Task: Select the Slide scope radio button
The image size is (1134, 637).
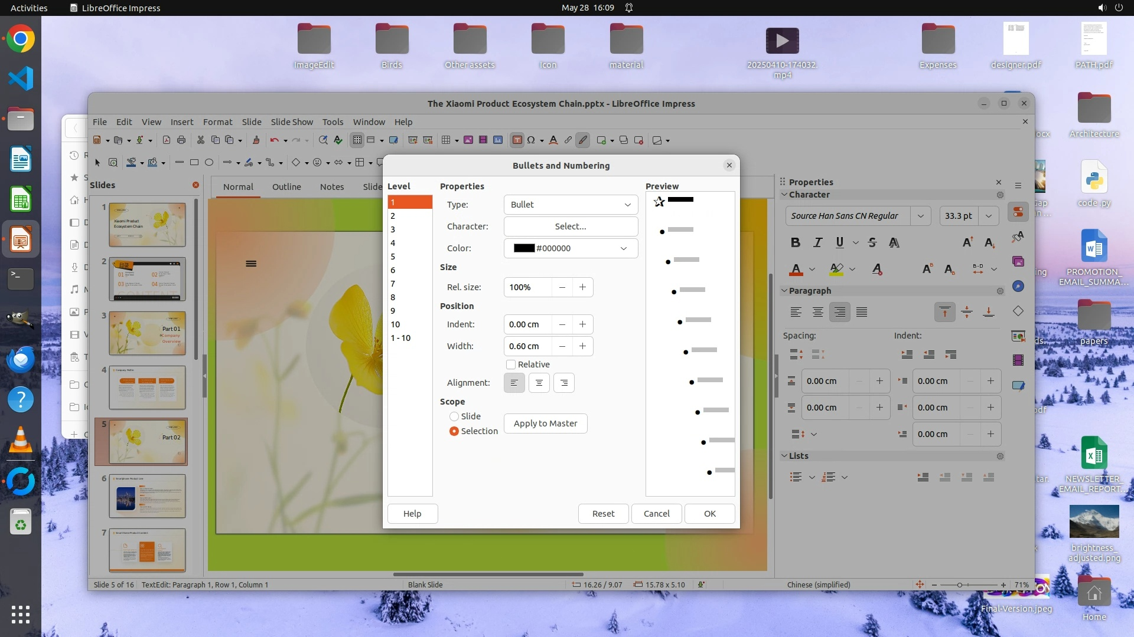Action: (x=454, y=416)
